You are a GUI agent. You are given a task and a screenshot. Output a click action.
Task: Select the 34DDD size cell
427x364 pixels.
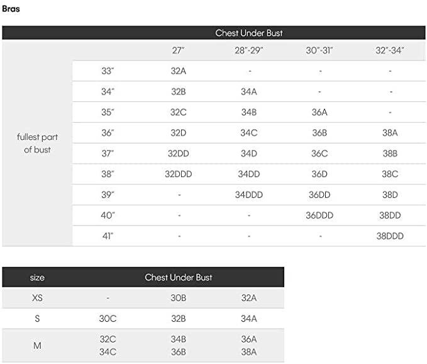[248, 195]
